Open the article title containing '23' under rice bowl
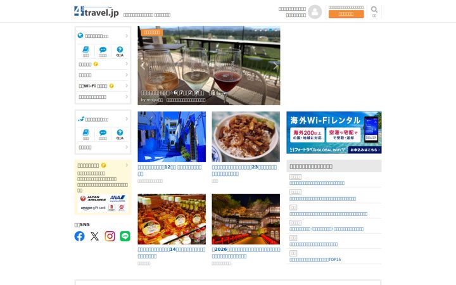This screenshot has width=456, height=285. click(x=244, y=170)
